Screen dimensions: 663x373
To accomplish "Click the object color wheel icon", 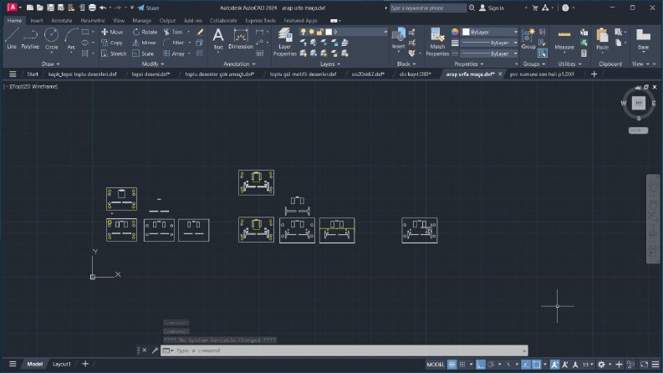I will pos(455,32).
